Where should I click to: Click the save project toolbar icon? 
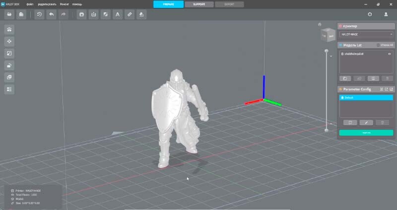click(x=21, y=14)
